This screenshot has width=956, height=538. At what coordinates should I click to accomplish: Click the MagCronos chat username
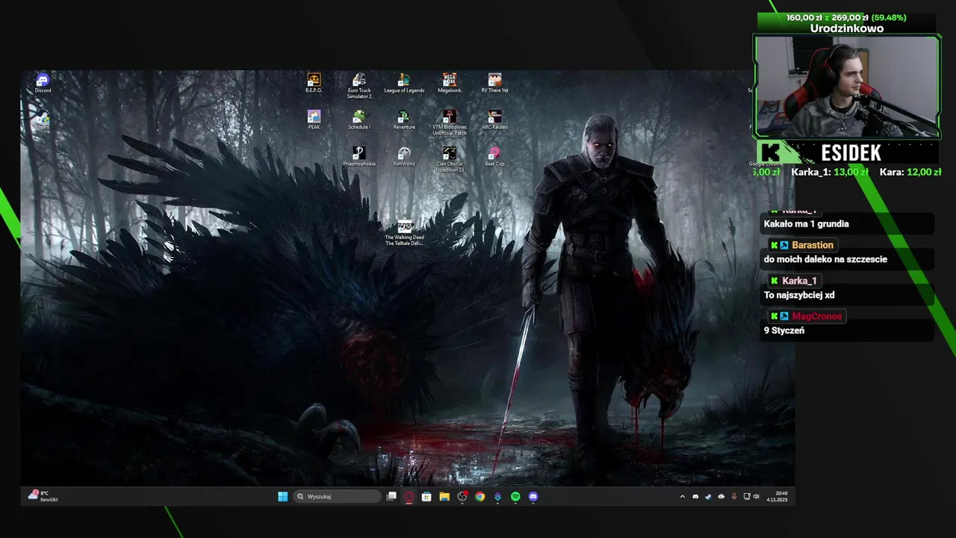[x=817, y=316]
